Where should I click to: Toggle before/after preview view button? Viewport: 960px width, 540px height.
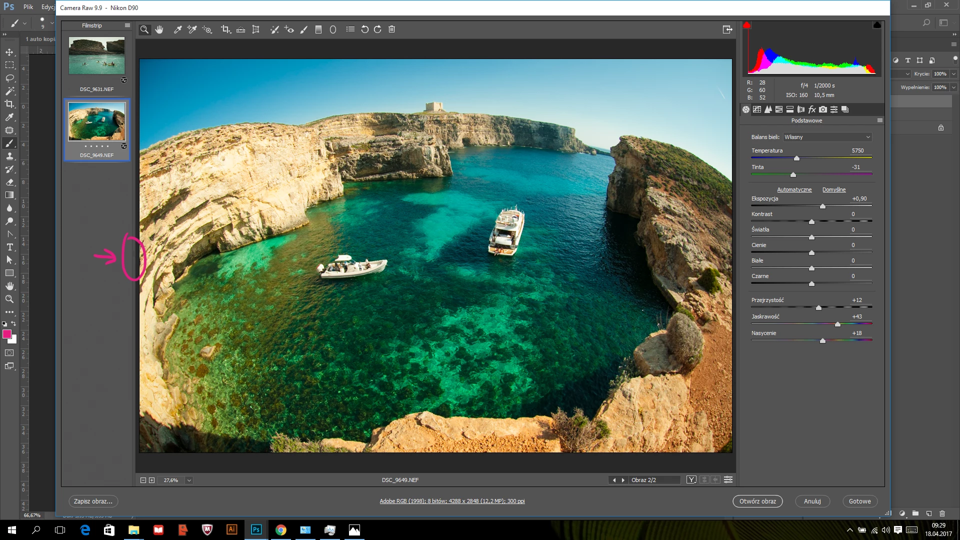691,479
